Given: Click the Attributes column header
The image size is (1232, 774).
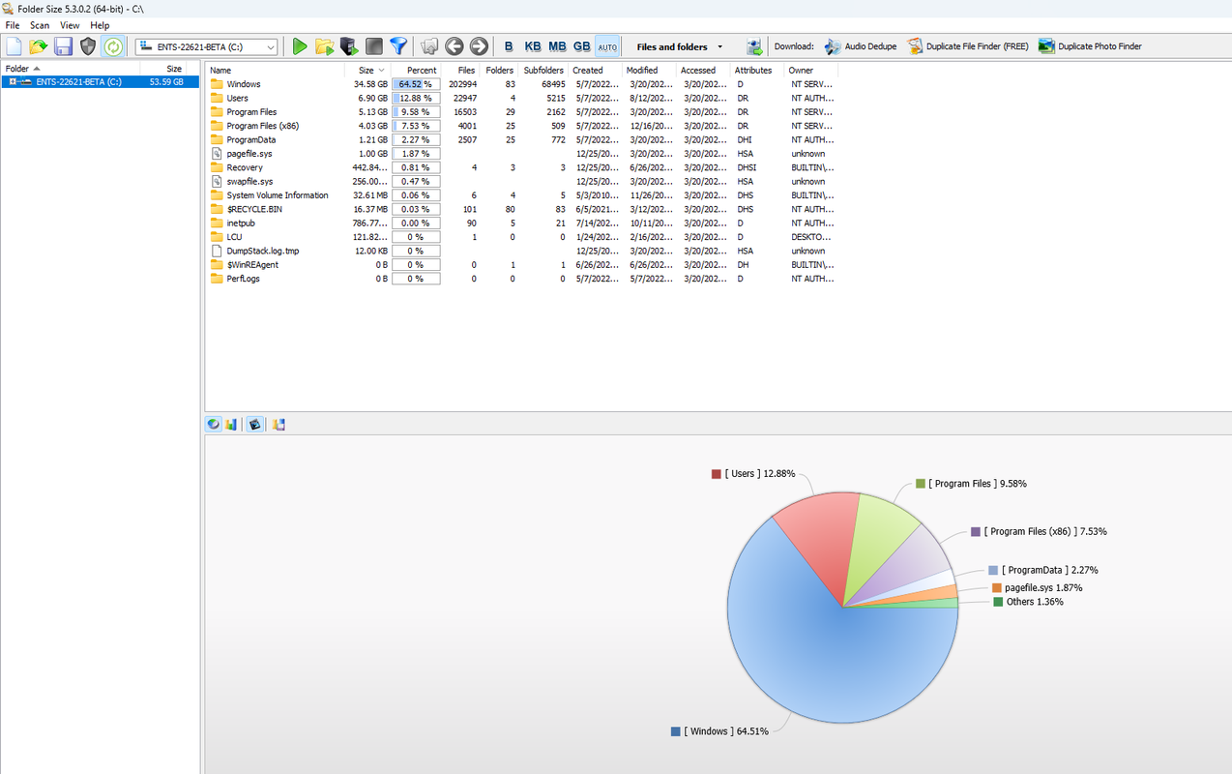Looking at the screenshot, I should [x=757, y=70].
